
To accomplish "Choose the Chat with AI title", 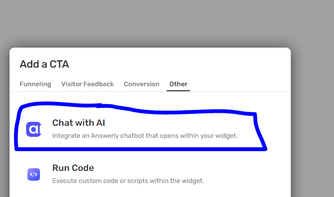I will click(x=78, y=123).
